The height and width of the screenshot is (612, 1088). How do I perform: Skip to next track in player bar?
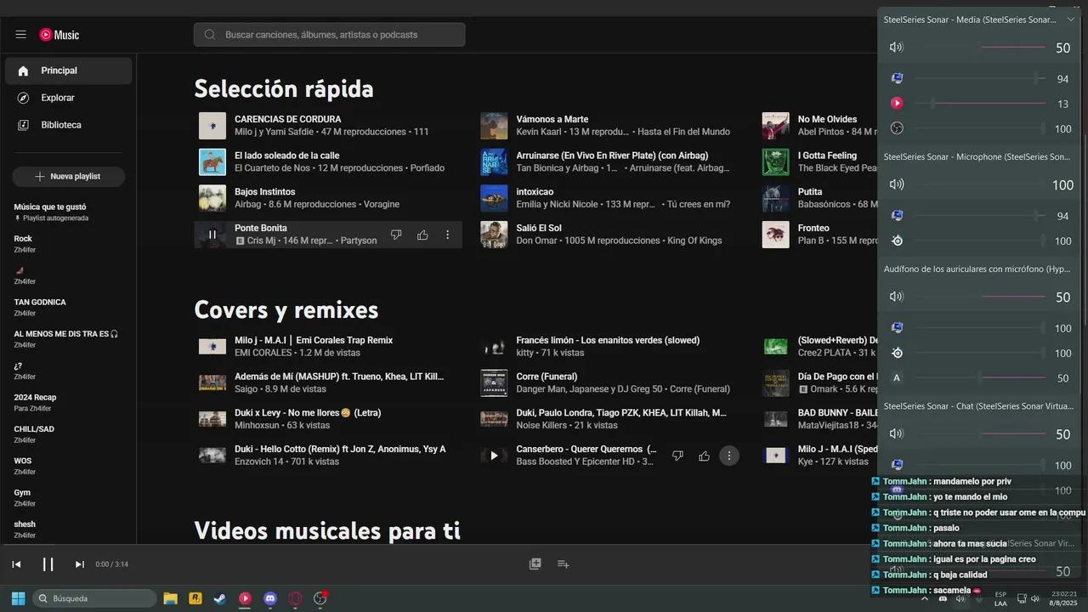[x=80, y=564]
